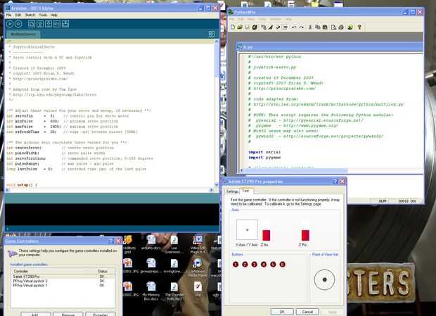This screenshot has height=316, width=436.
Task: Click the X Axis / Y Axis crosshair box
Action: click(x=247, y=229)
